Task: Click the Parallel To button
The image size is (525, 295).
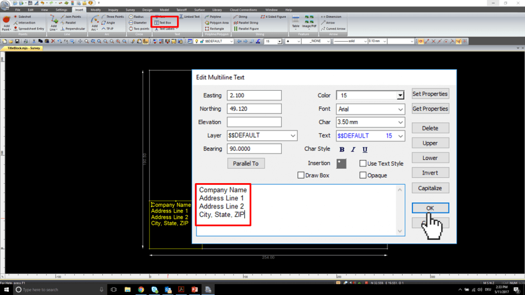Action: tap(246, 163)
